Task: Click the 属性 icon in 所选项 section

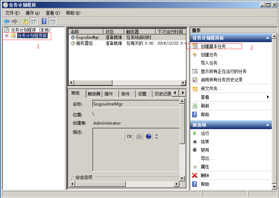Action: coord(195,167)
